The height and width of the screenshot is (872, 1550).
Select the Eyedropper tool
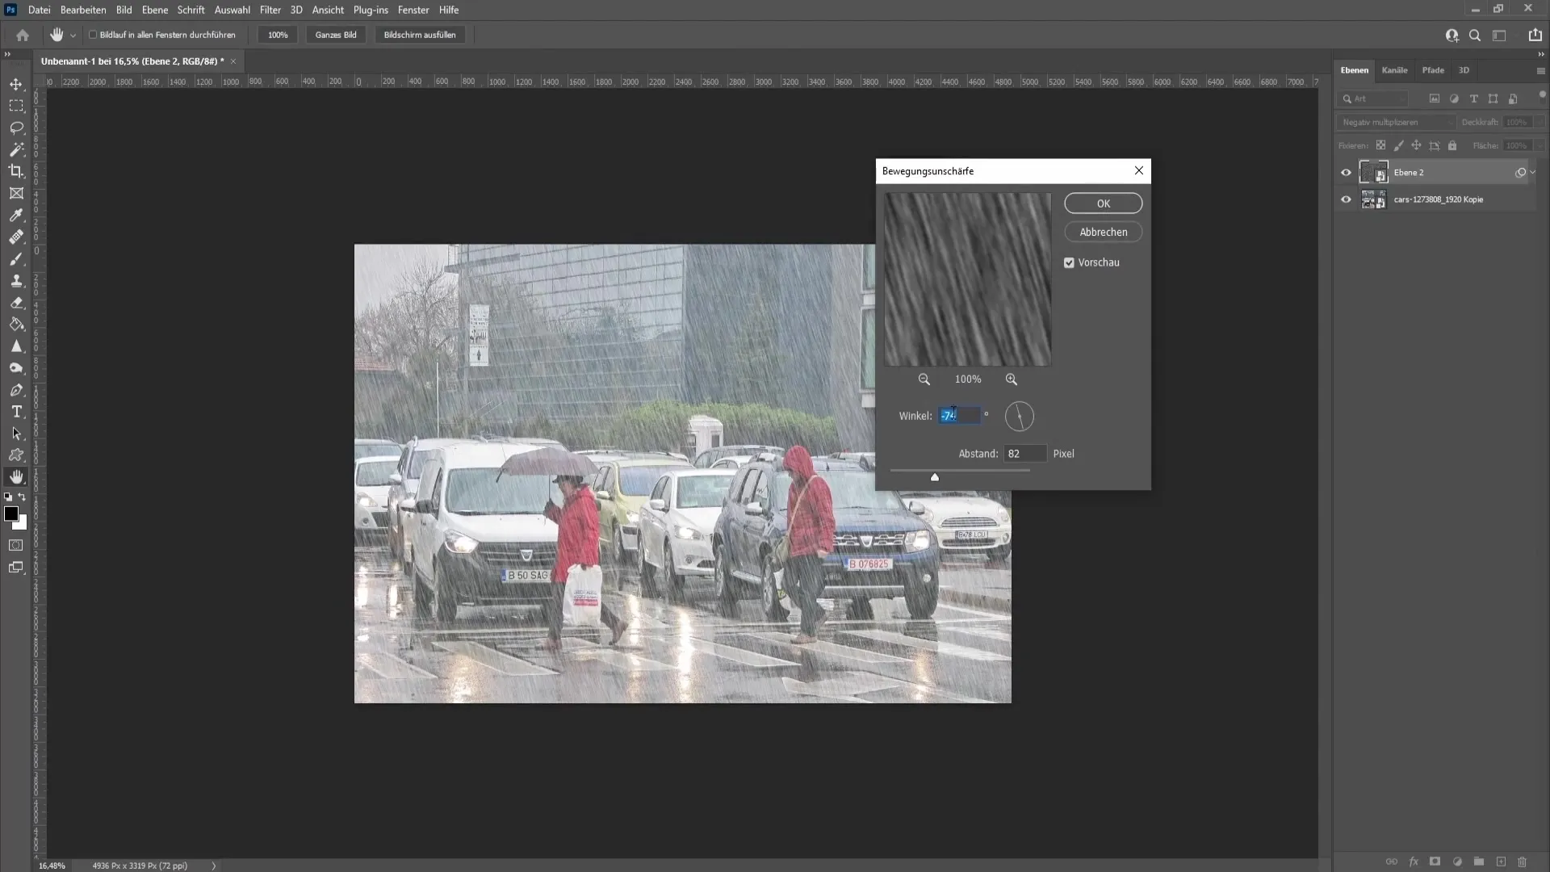coord(16,215)
